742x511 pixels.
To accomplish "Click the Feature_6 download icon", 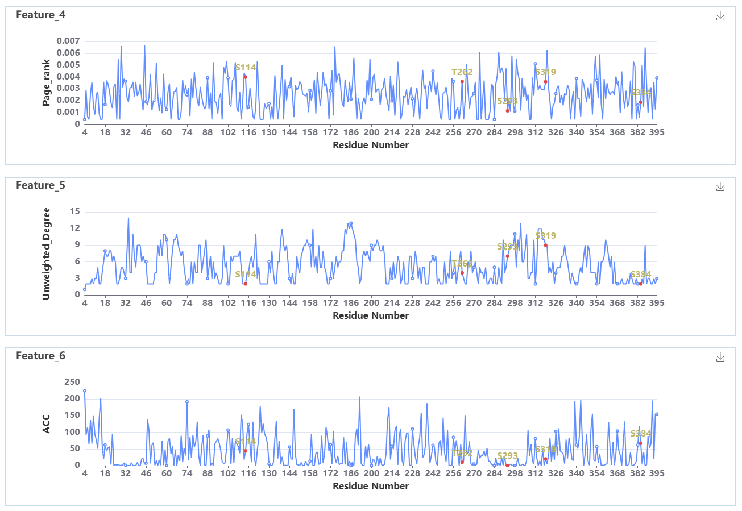I will [720, 357].
